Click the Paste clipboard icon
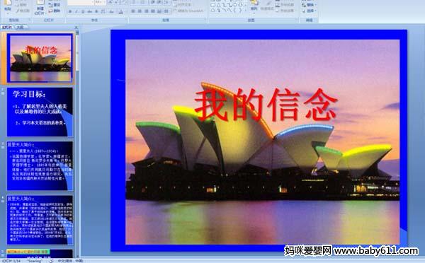The image size is (425, 263). [x=8, y=6]
